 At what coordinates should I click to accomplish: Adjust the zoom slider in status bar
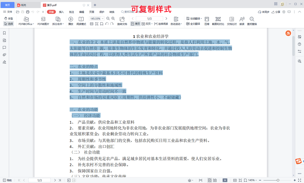[x=278, y=180]
